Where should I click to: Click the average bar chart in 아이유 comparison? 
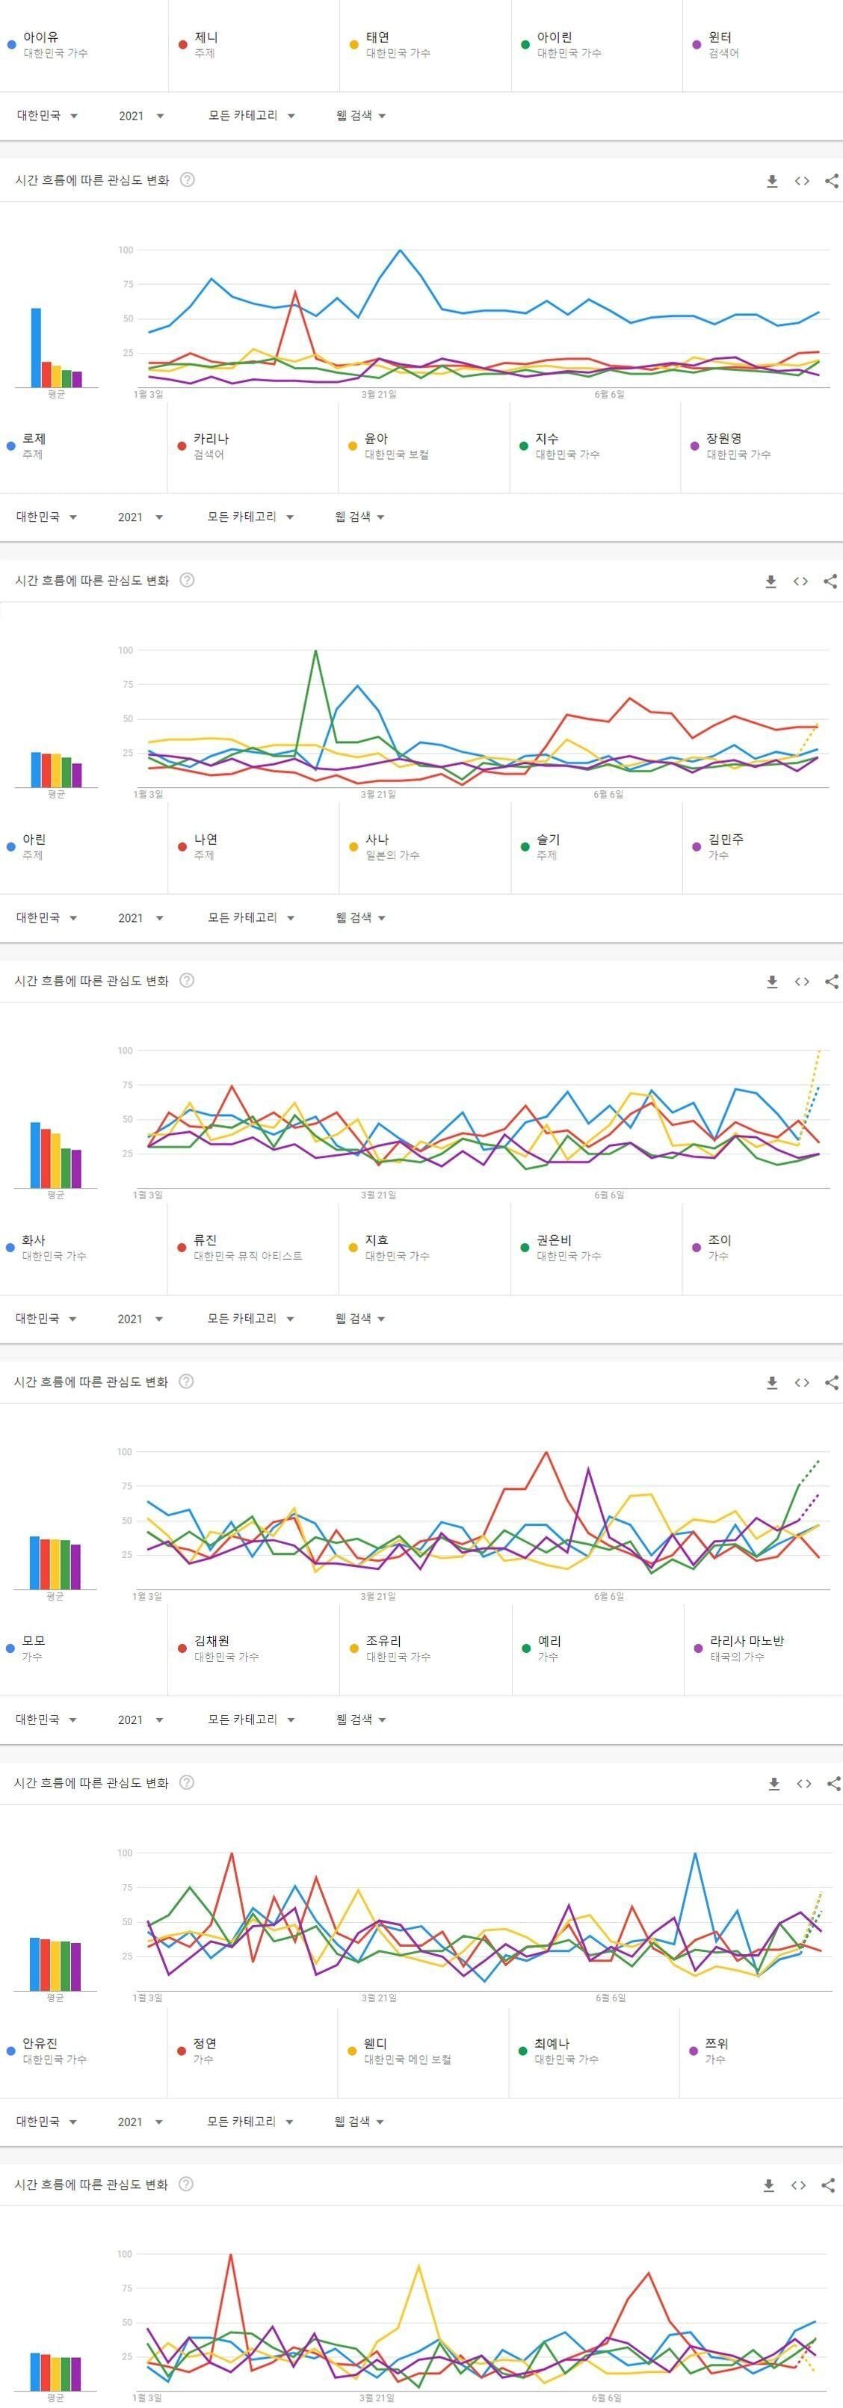(x=56, y=348)
